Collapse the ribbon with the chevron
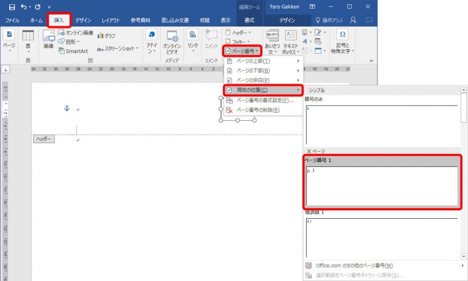Screen dimensions: 468x281 coord(371,60)
